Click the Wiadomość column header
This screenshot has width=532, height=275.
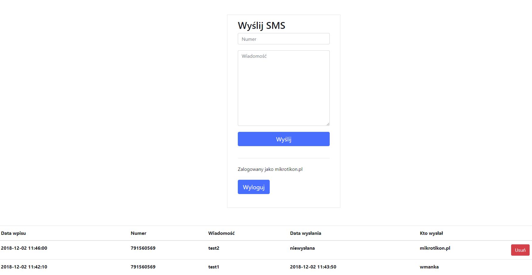click(221, 233)
